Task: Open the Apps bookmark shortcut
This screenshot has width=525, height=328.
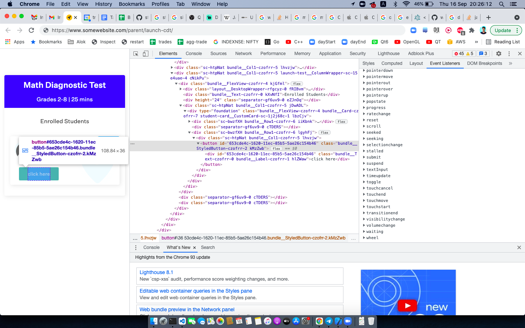Action: pos(15,42)
